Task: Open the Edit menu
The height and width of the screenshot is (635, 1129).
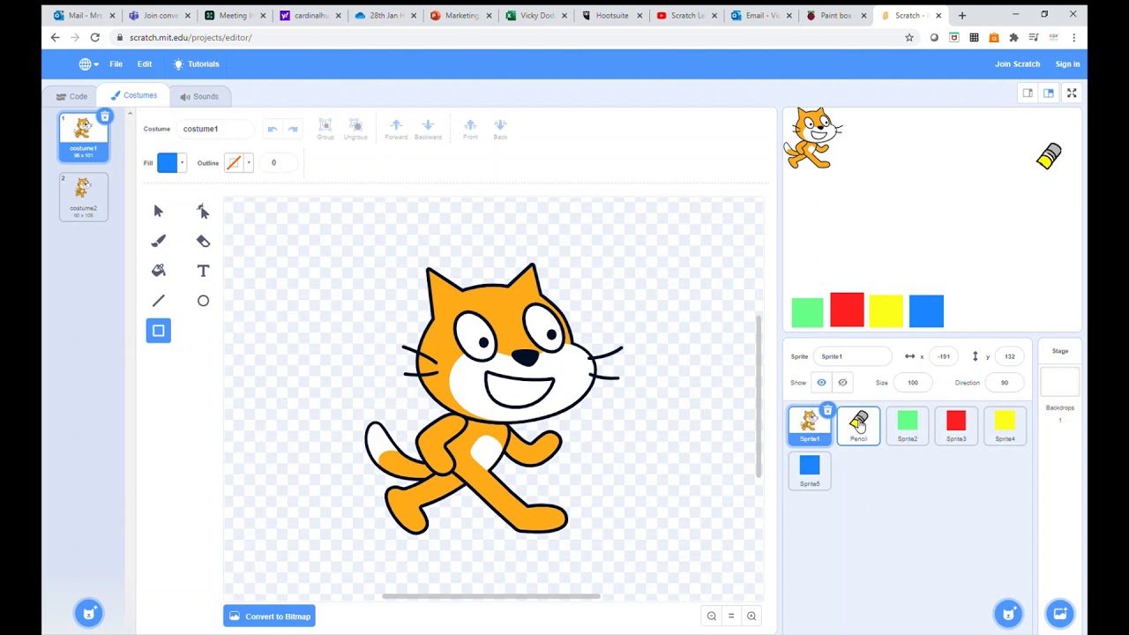Action: click(145, 64)
